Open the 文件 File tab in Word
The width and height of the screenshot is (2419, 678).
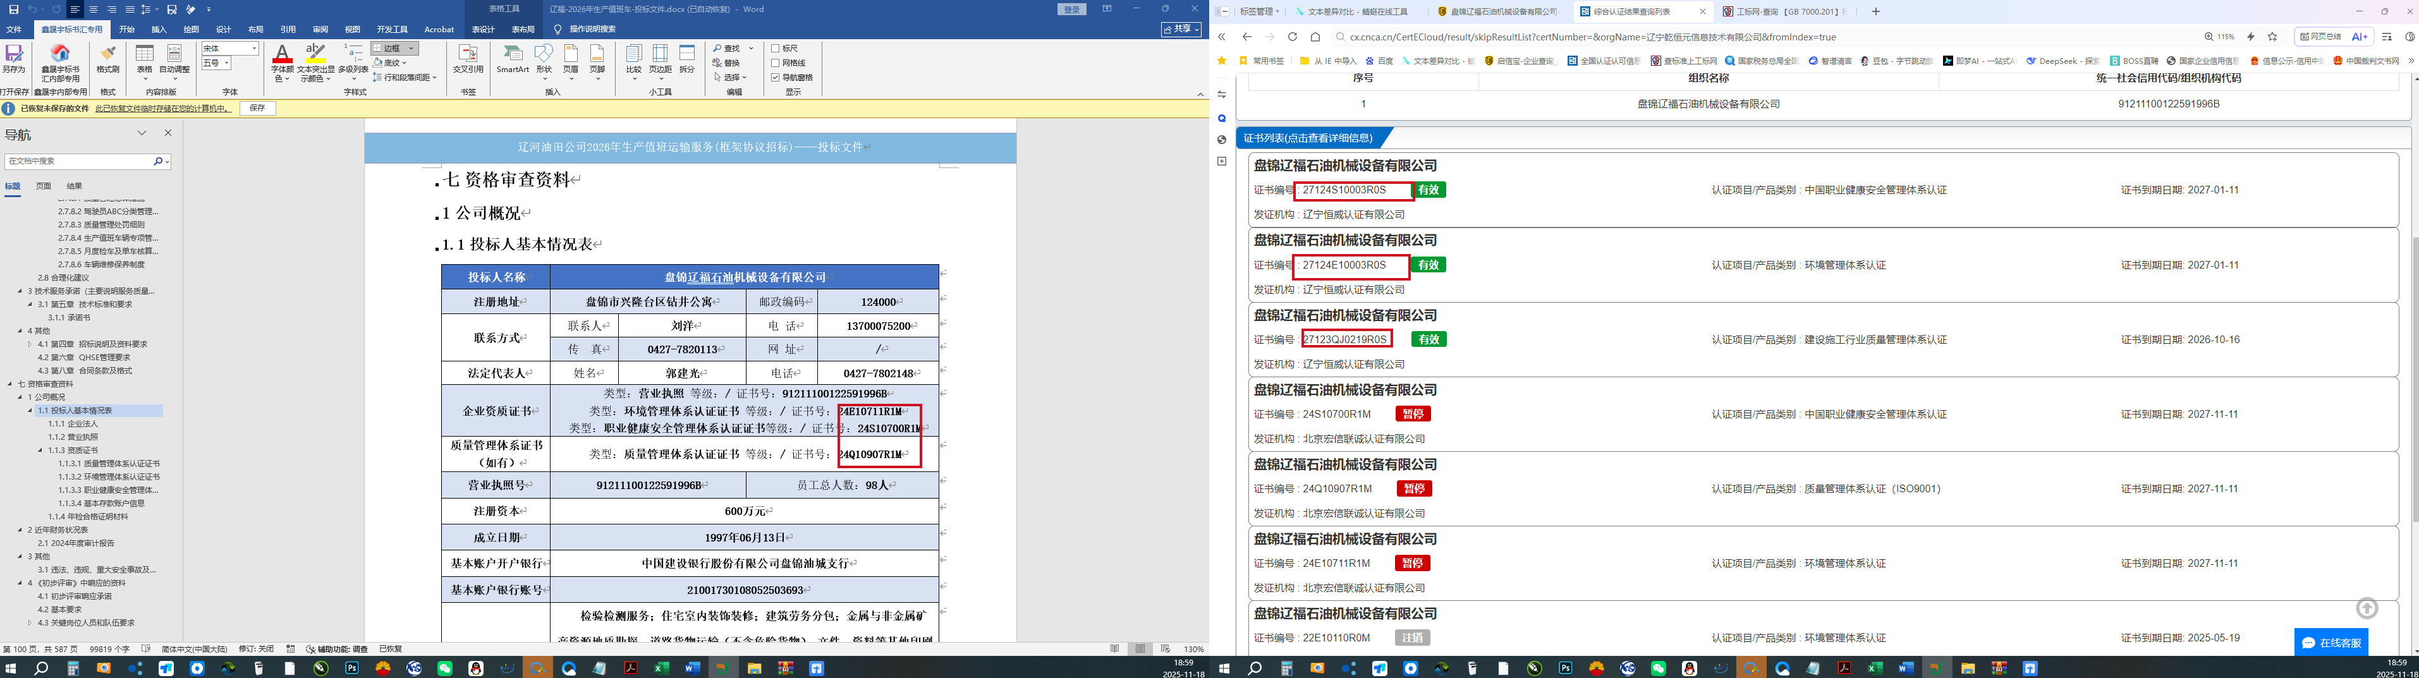[x=14, y=29]
